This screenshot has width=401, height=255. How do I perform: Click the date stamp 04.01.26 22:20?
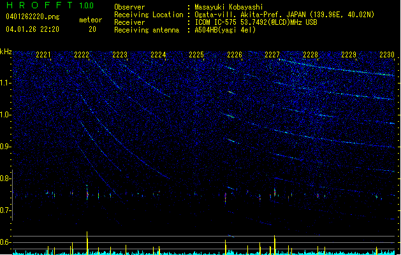point(33,29)
